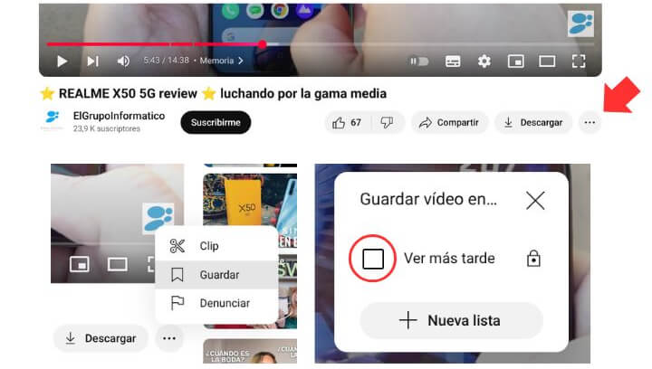Miniplayer icon in lower-left cropped player
Viewport: 652px width, 369px height.
pyautogui.click(x=80, y=264)
